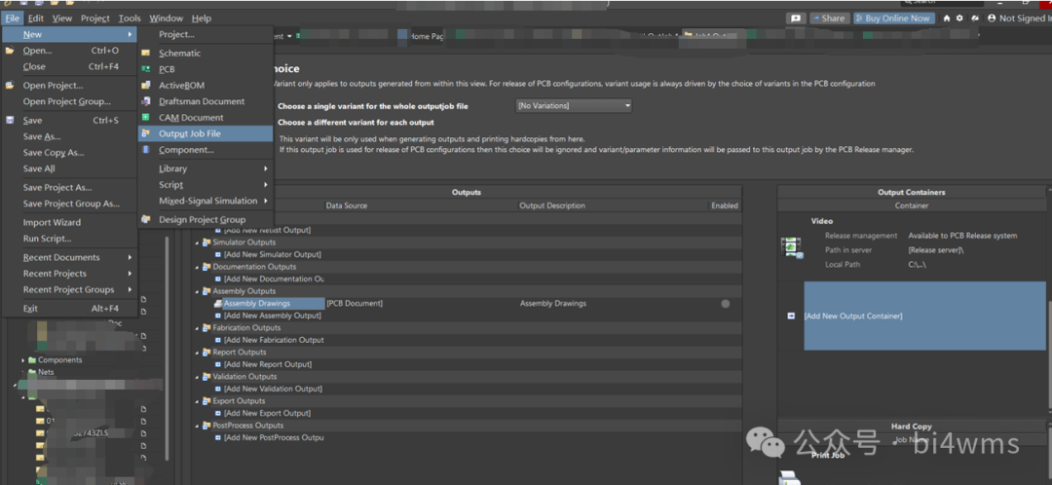This screenshot has width=1052, height=485.
Task: Expand the Library submenu
Action: click(206, 168)
